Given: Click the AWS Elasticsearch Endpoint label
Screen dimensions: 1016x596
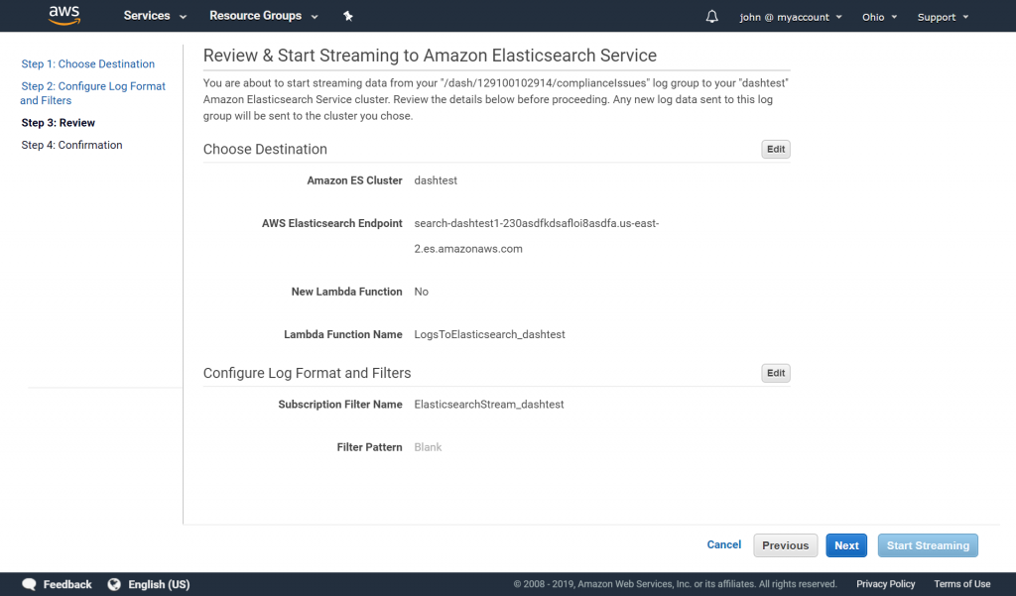Looking at the screenshot, I should 331,223.
